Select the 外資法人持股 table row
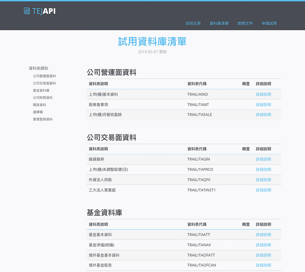Image resolution: width=305 pixels, height=272 pixels. pos(152,180)
